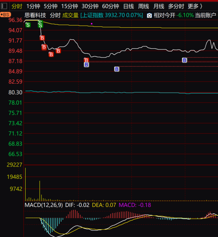Viewport: 218px width, 237px height.
Task: Expand the 更多 period options
Action: 195,6
